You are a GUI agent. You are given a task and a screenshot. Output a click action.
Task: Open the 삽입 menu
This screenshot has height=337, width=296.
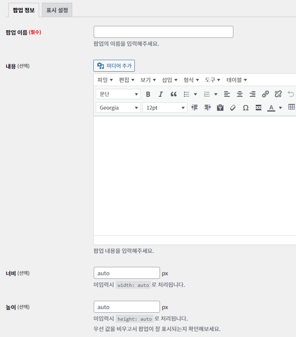click(x=170, y=80)
